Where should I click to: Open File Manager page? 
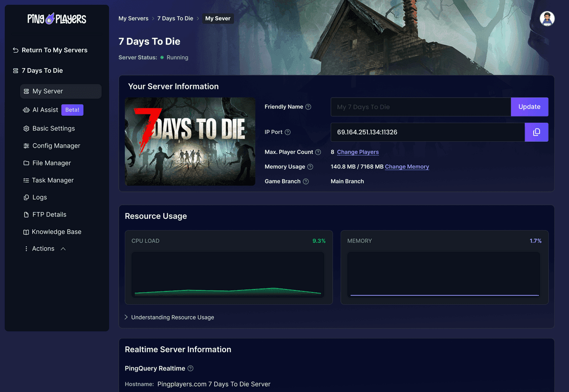tap(52, 163)
